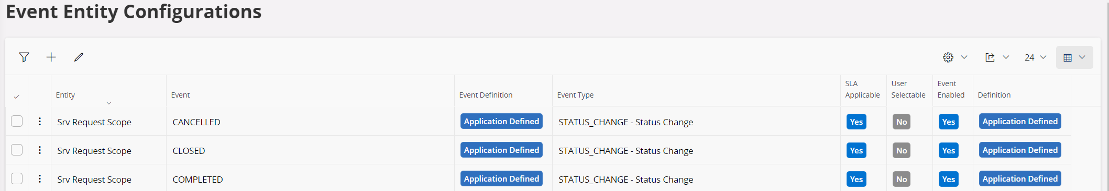
Task: Check the COMPLETED row checkbox
Action: [x=17, y=178]
